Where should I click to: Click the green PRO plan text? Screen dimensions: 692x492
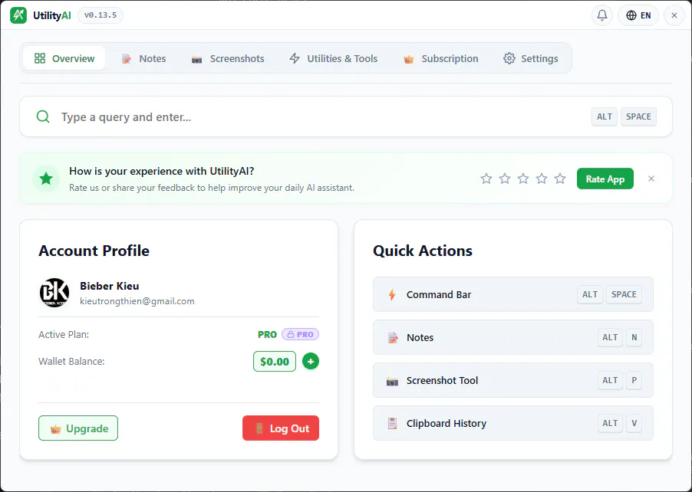(x=267, y=335)
